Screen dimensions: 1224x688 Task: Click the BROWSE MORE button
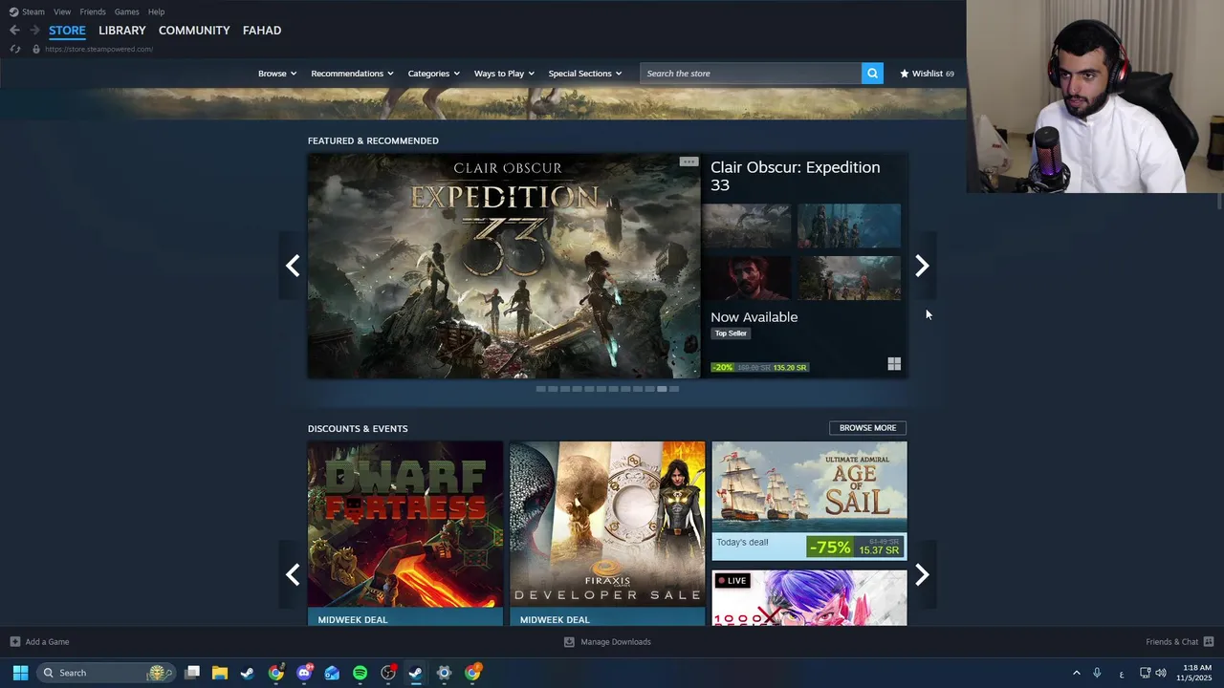click(x=867, y=428)
